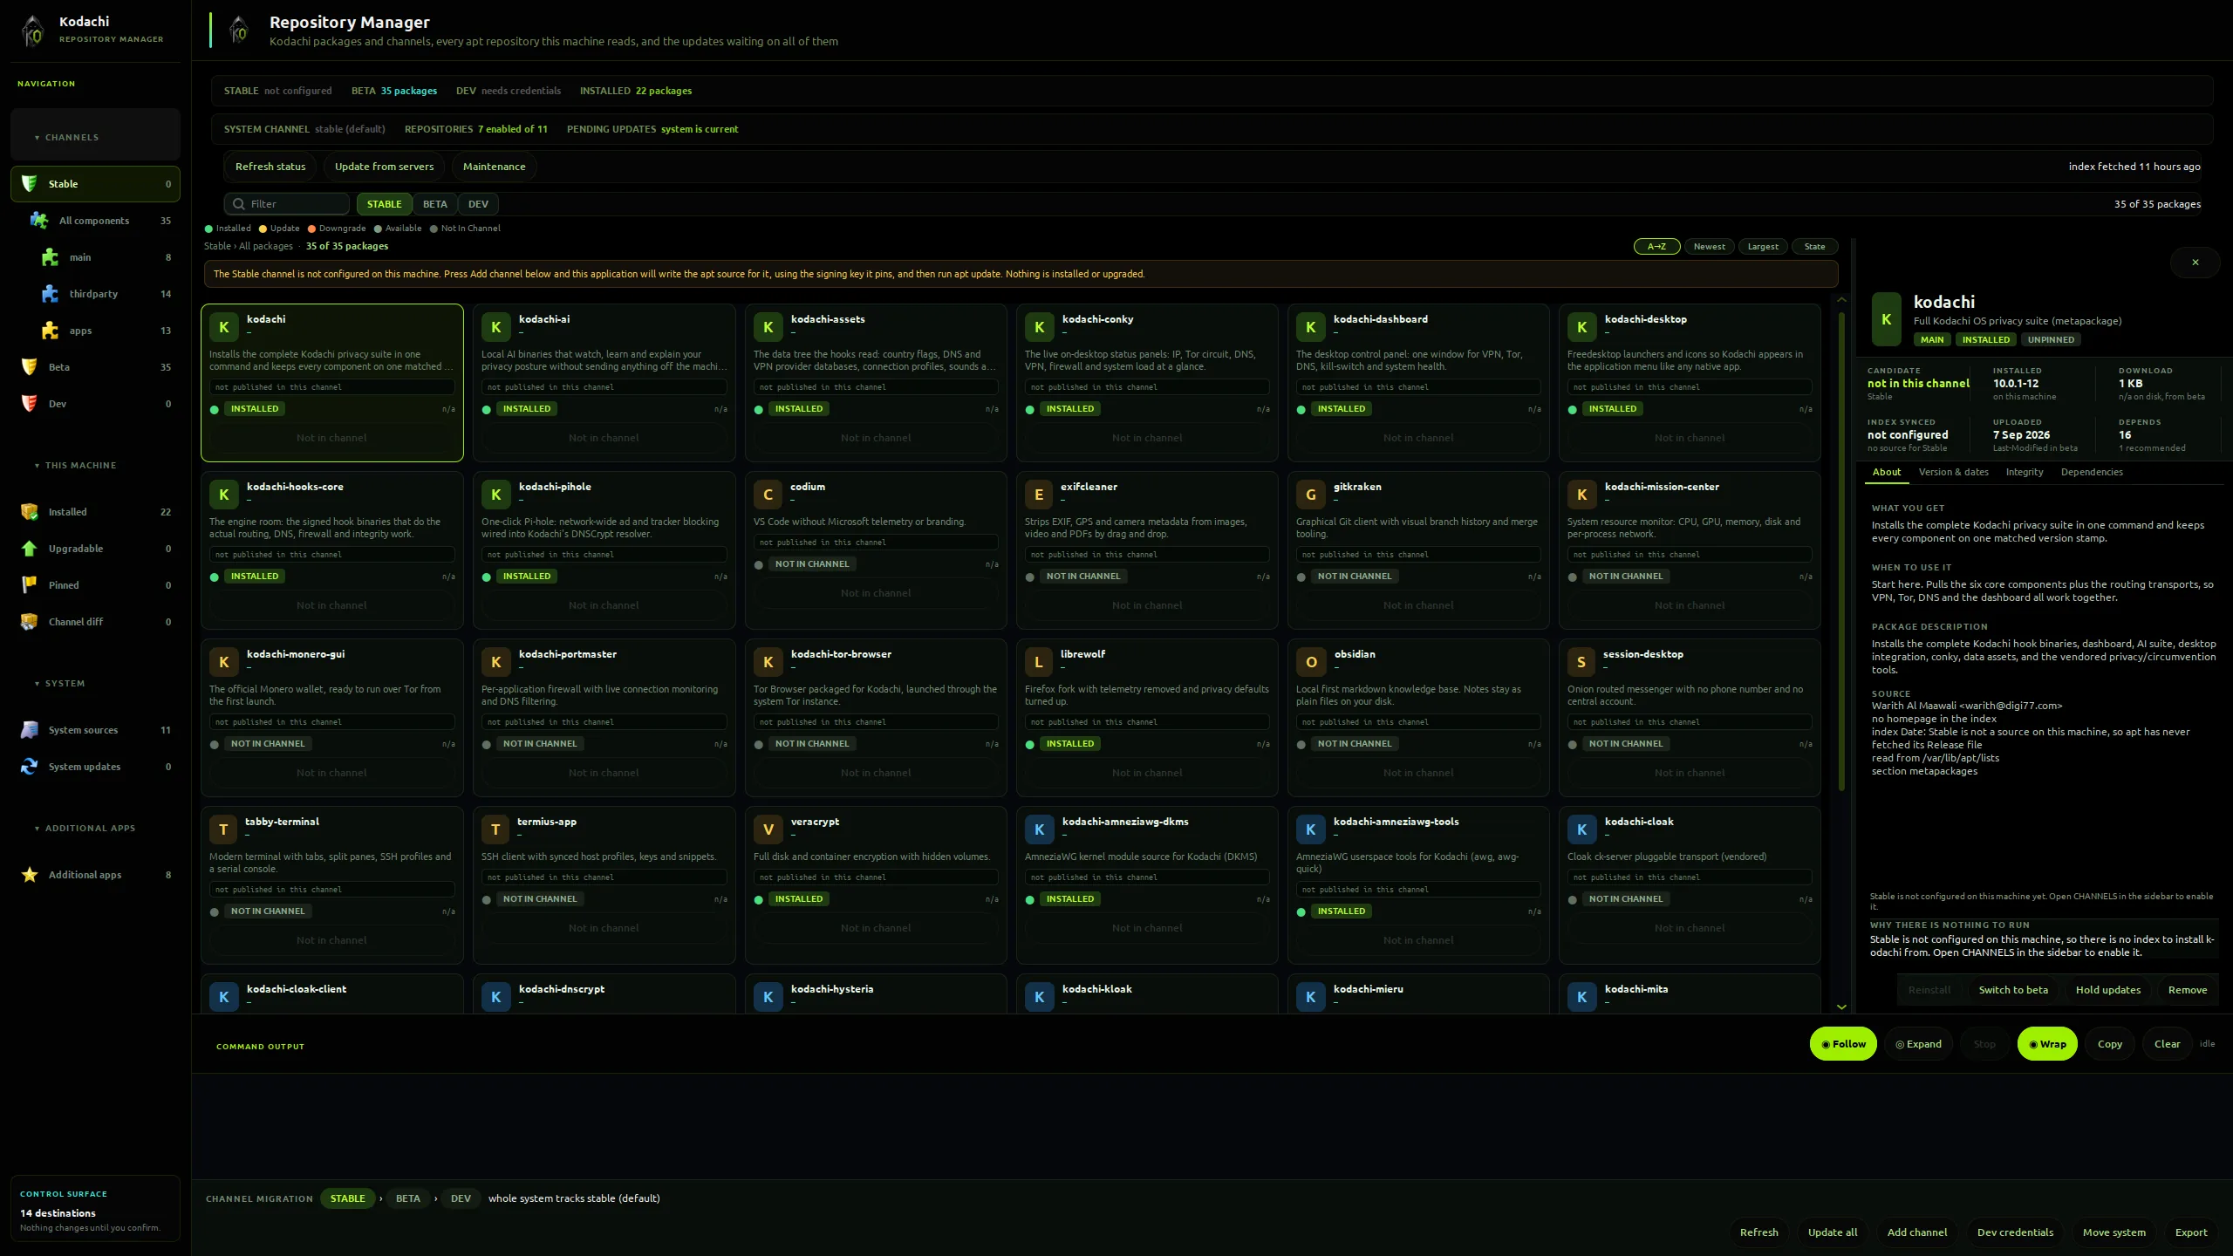Click the librewolf card L icon

(1039, 662)
